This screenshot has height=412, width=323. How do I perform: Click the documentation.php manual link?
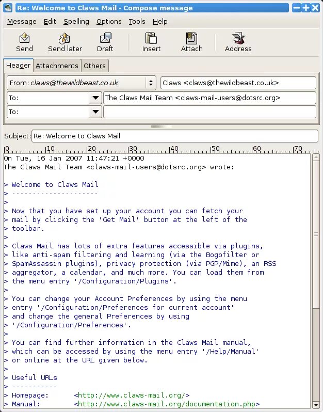point(167,404)
